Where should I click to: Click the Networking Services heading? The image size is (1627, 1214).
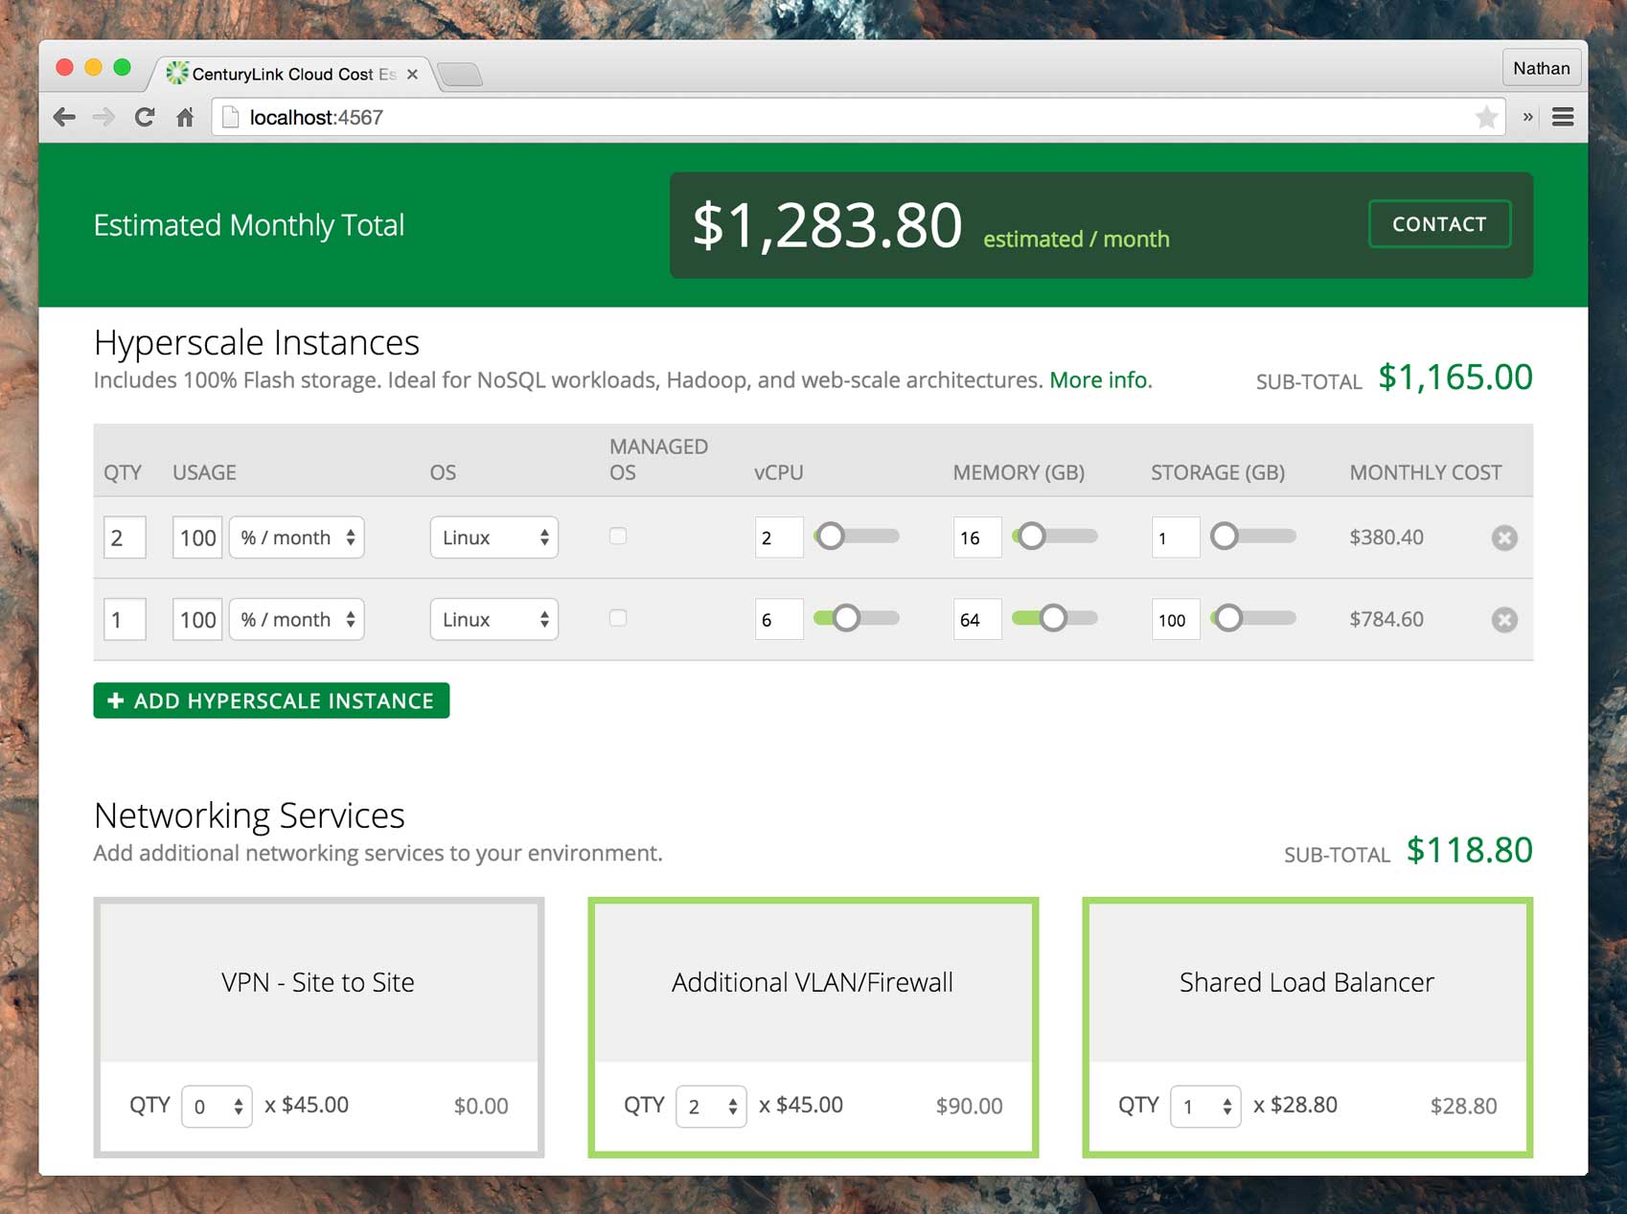(x=249, y=815)
